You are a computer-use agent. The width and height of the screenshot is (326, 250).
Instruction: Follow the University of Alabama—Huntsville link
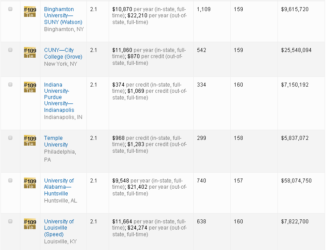pyautogui.click(x=59, y=187)
